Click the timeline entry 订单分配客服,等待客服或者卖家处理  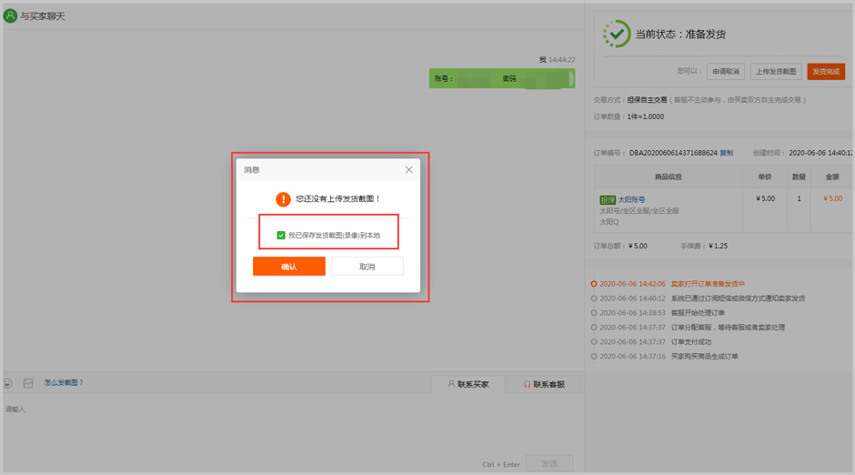[728, 328]
